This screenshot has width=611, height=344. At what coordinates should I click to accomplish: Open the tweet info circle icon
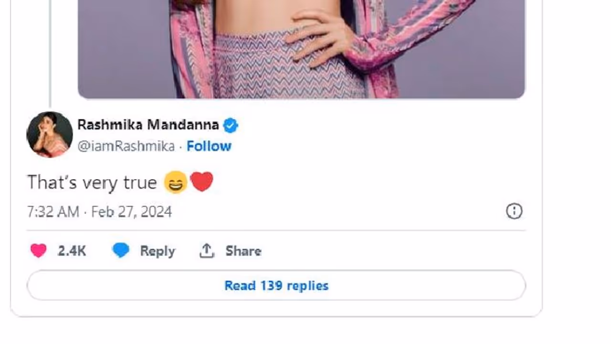(x=514, y=211)
